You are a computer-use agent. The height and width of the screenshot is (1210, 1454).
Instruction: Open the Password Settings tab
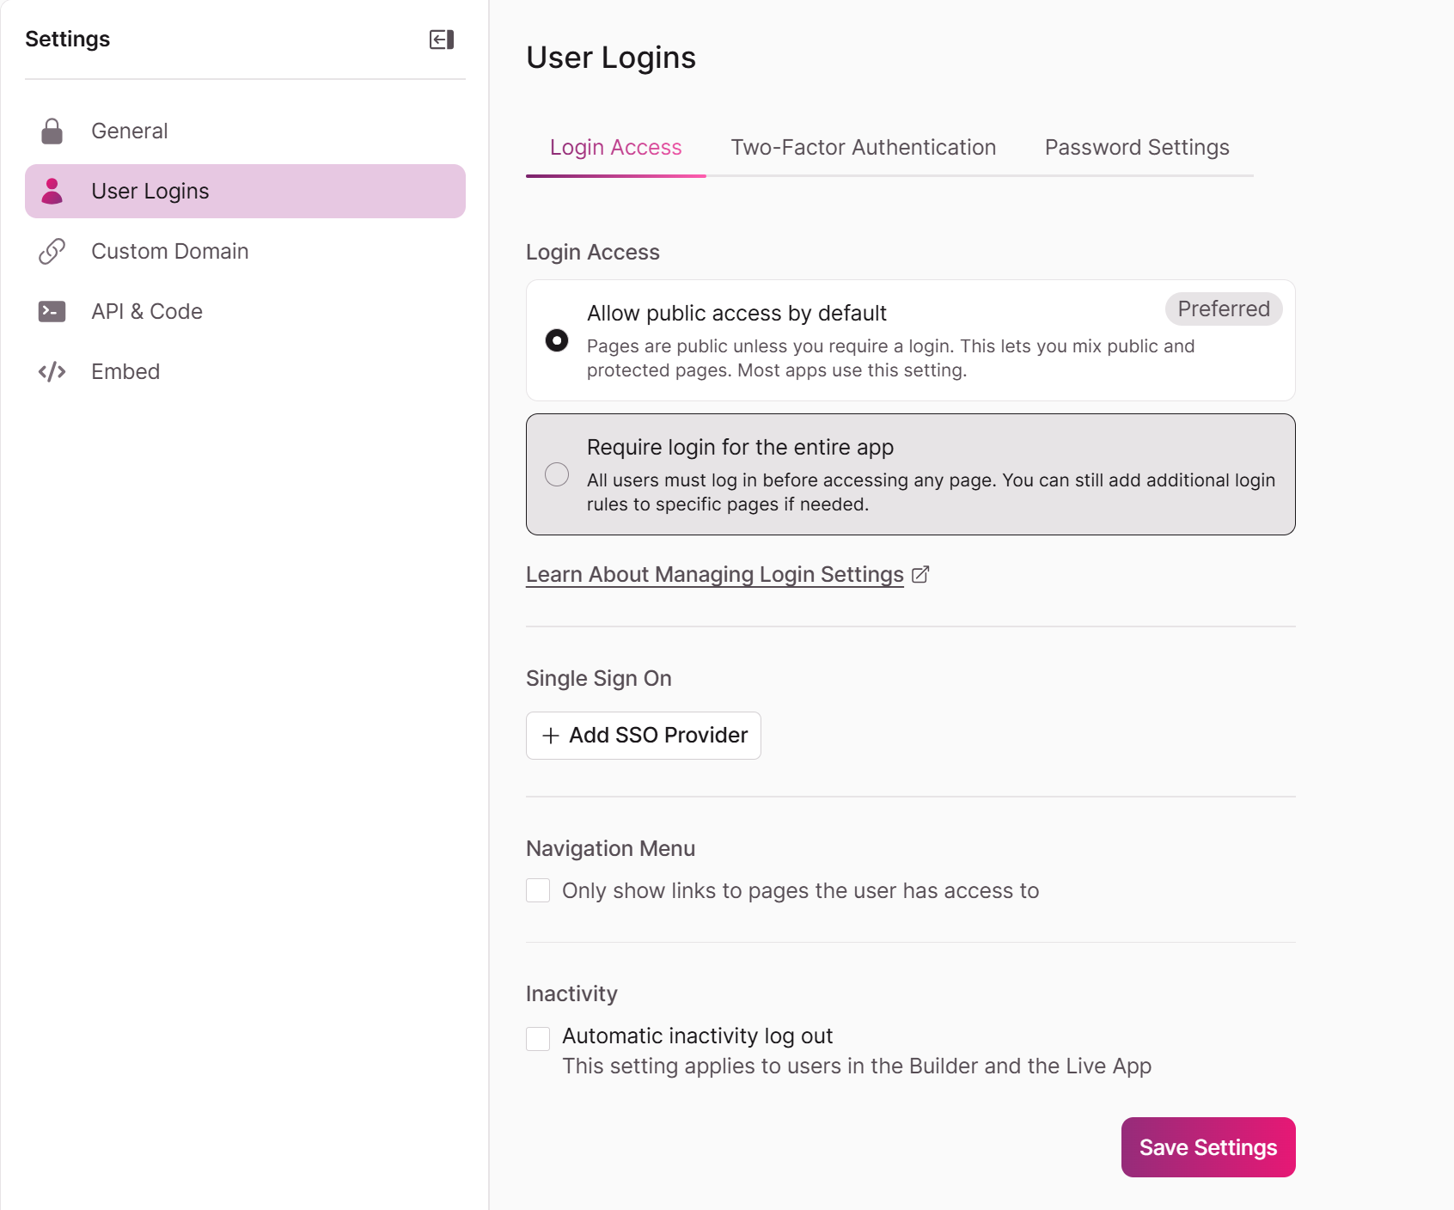point(1136,148)
